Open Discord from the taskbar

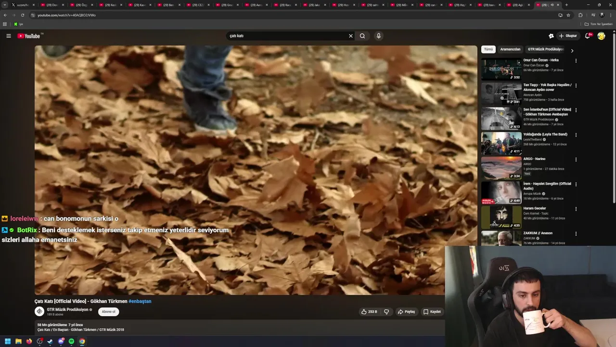(x=61, y=341)
